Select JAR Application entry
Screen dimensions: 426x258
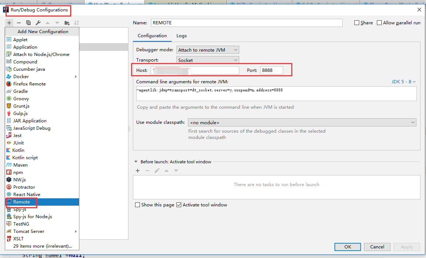tap(42, 121)
